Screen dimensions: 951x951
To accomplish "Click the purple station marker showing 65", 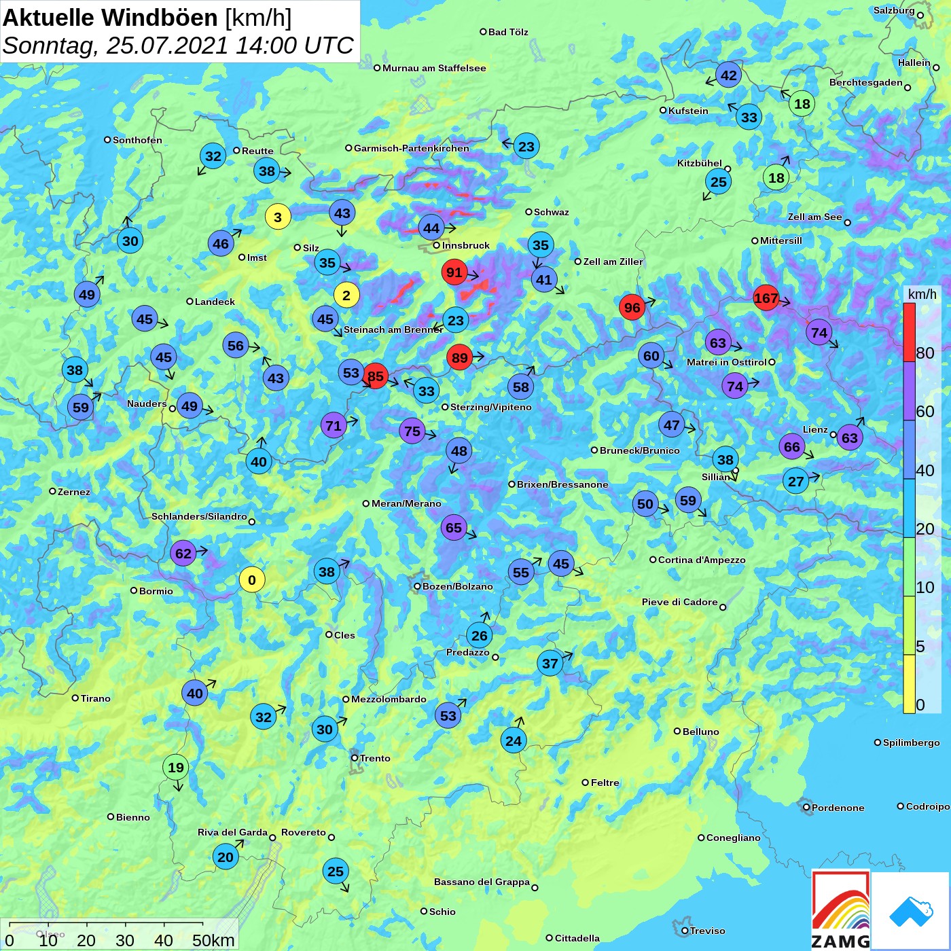I will (454, 528).
